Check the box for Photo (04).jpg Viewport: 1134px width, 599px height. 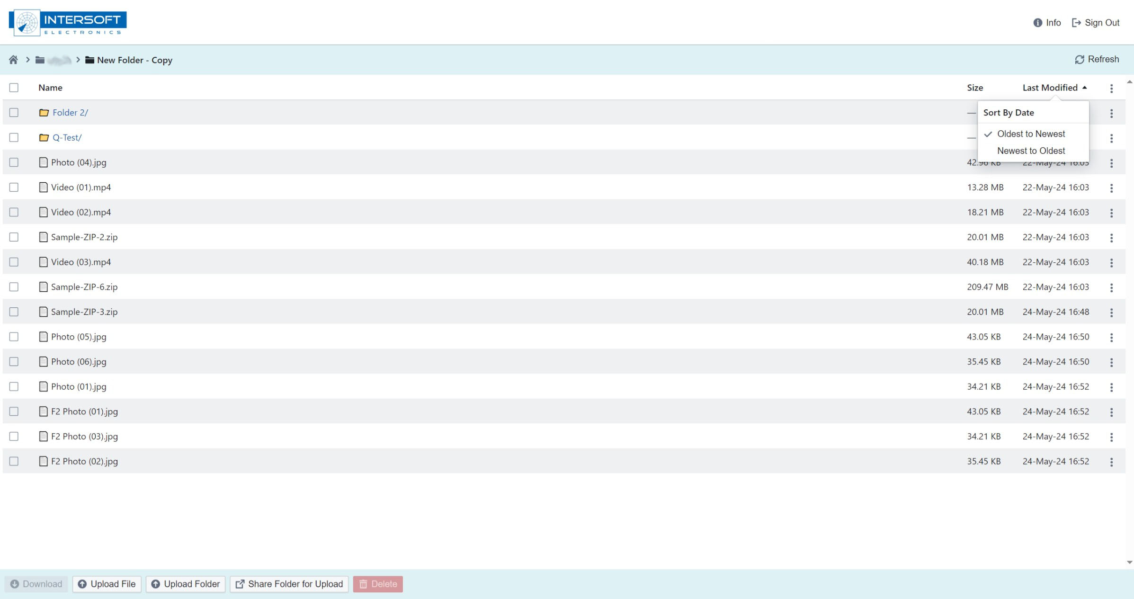[14, 162]
